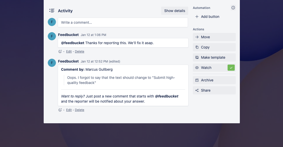
Task: Delete the Marcus Gullberg comment
Action: 80,110
